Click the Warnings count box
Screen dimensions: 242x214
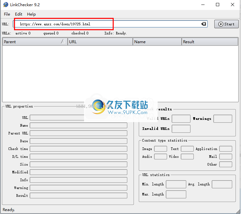click(x=223, y=119)
